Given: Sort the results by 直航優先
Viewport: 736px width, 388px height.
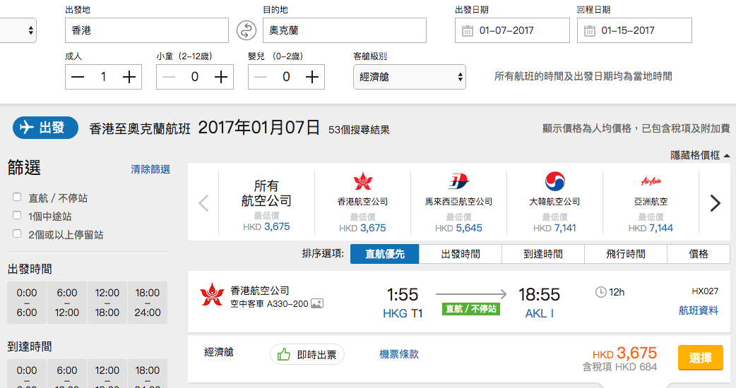Looking at the screenshot, I should [384, 254].
